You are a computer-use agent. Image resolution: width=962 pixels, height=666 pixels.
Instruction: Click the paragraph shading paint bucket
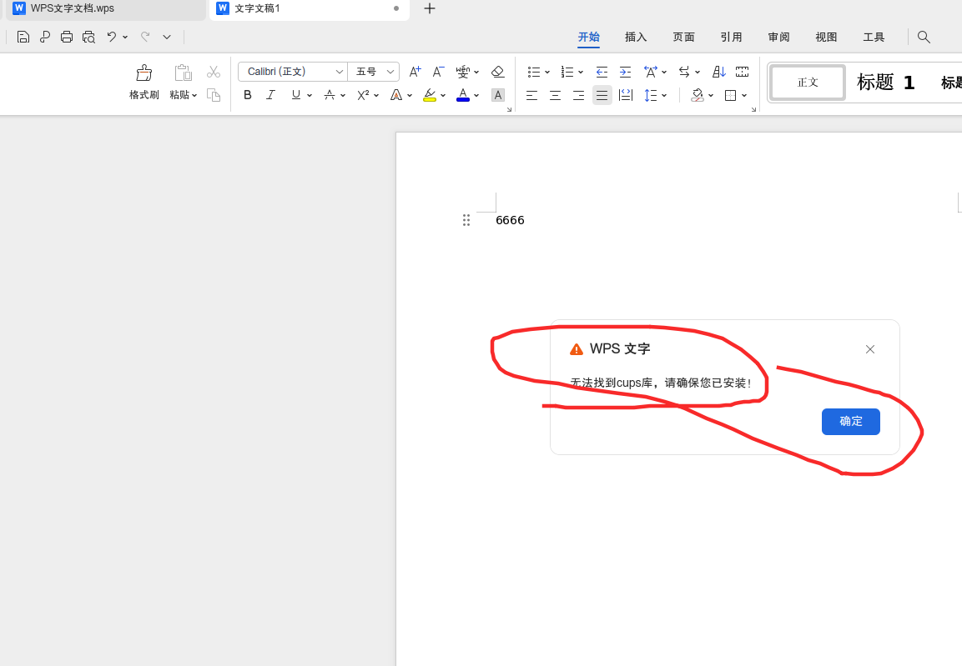click(x=698, y=95)
